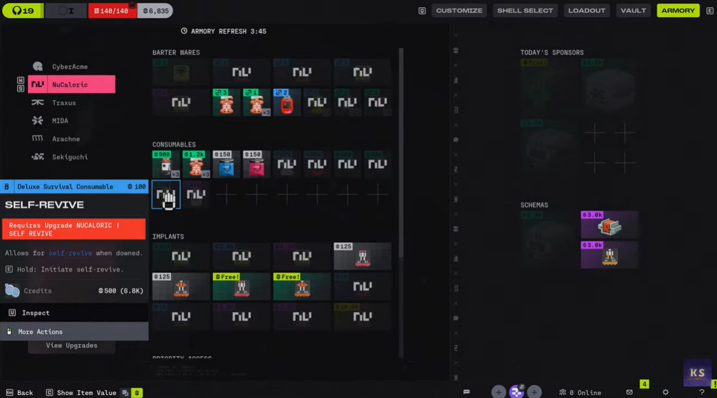
Task: Choose the MIDA faction icon
Action: [x=38, y=120]
